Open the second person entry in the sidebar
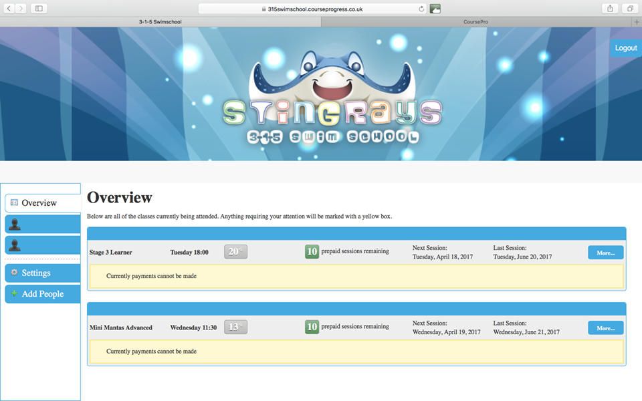Screen dimensions: 642x401 [43, 245]
